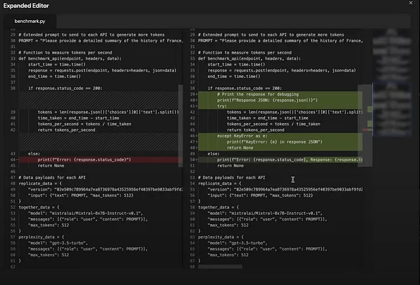Click 'return None' on right line 51
This screenshot has height=285, width=420.
tap(230, 166)
